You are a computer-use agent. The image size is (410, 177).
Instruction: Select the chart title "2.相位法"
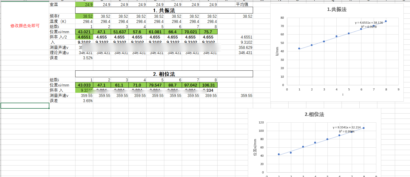(314, 115)
